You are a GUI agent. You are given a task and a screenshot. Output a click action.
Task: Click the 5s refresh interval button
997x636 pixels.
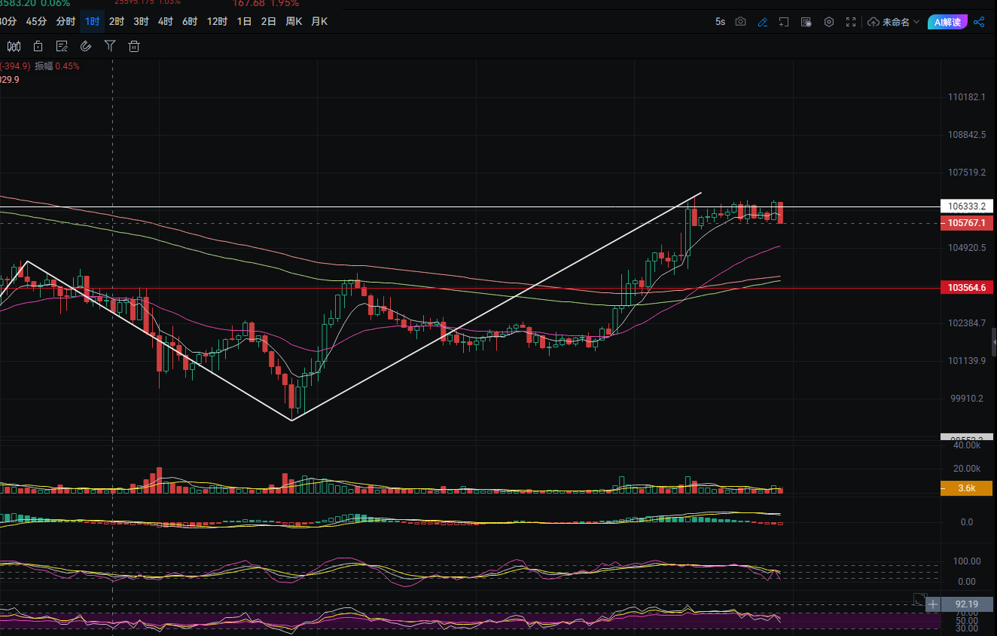[720, 22]
